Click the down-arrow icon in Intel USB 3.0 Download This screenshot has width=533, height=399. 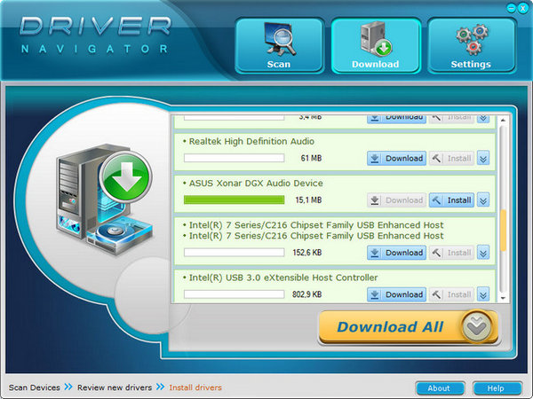click(375, 294)
